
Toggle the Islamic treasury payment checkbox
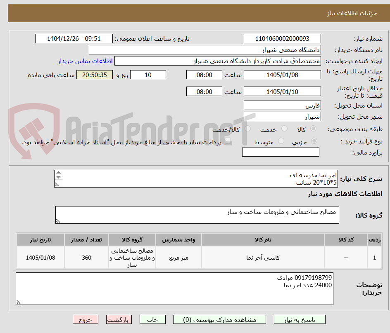click(228, 141)
